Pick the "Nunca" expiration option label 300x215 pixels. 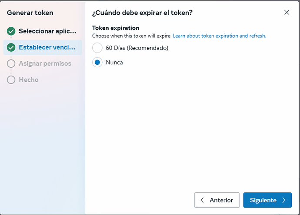click(114, 62)
